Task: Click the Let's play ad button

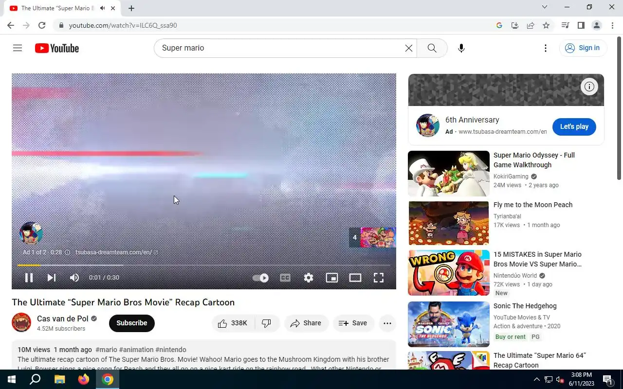Action: [x=574, y=126]
